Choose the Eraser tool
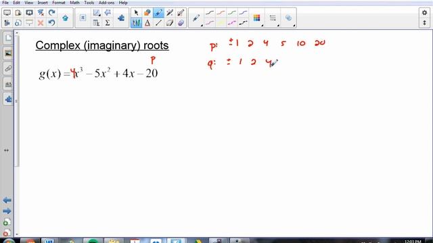The height and width of the screenshot is (243, 433). 170,23
